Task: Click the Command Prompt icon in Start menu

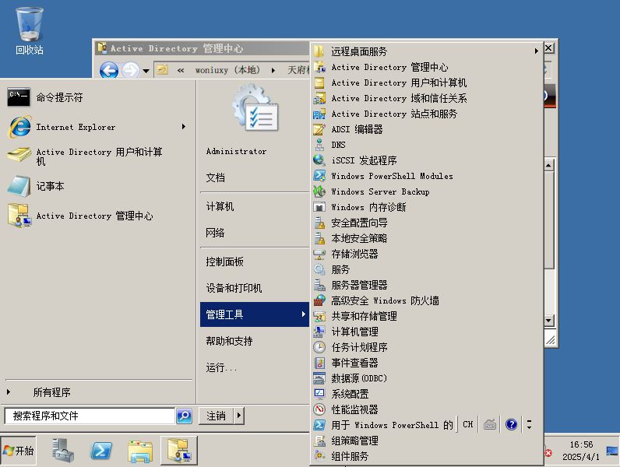Action: [18, 97]
